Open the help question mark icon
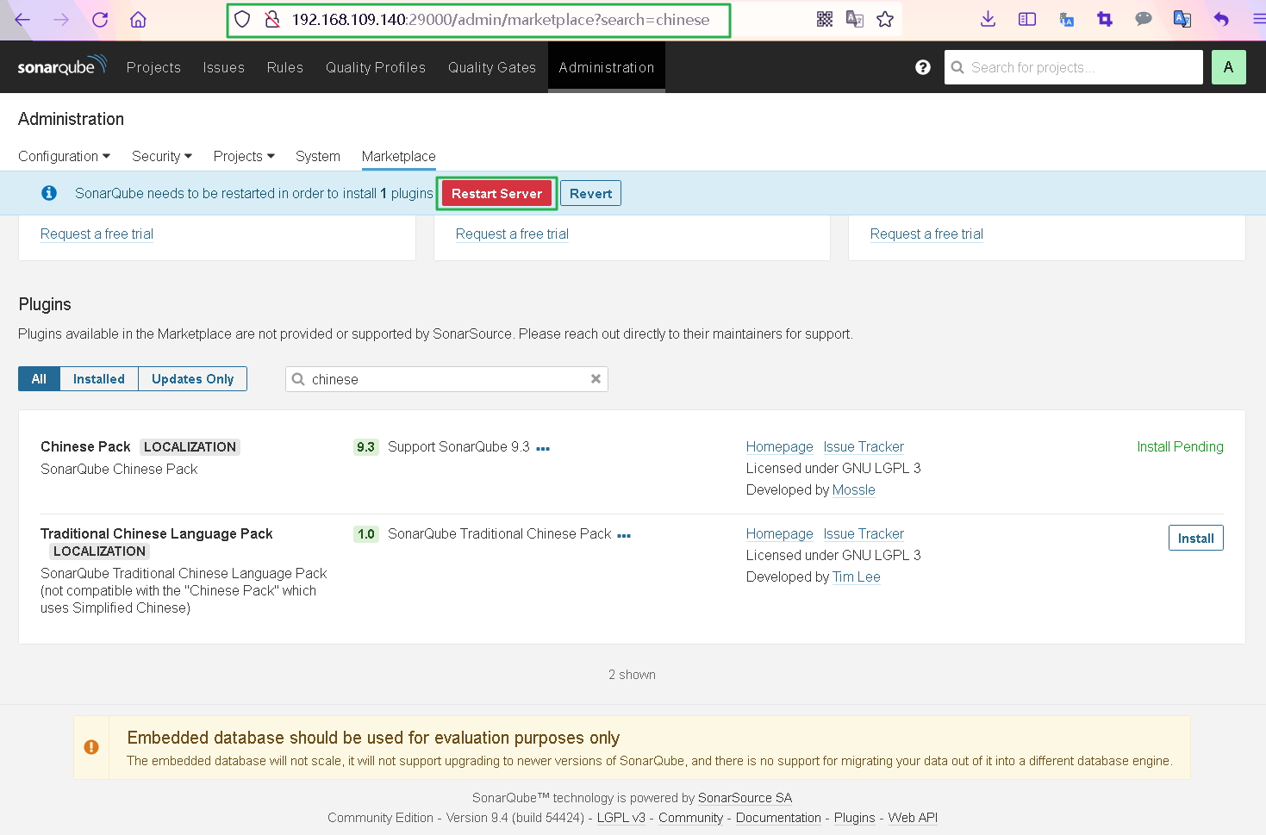This screenshot has height=835, width=1266. coord(923,67)
